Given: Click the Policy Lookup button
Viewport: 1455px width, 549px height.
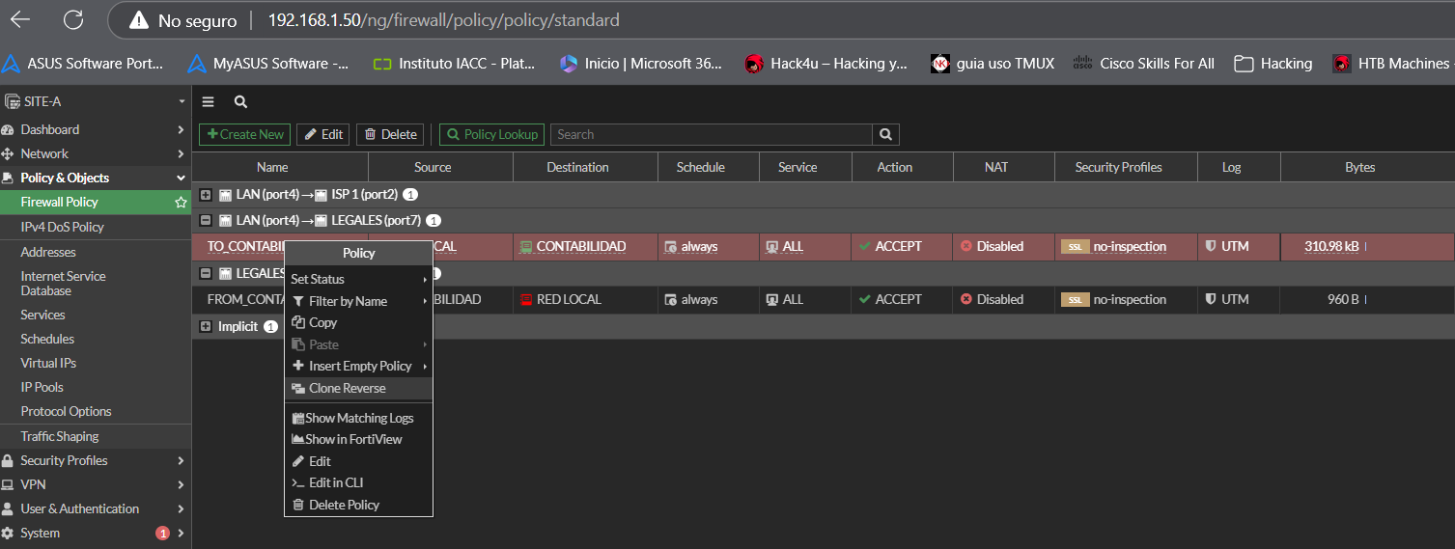Looking at the screenshot, I should pyautogui.click(x=491, y=135).
